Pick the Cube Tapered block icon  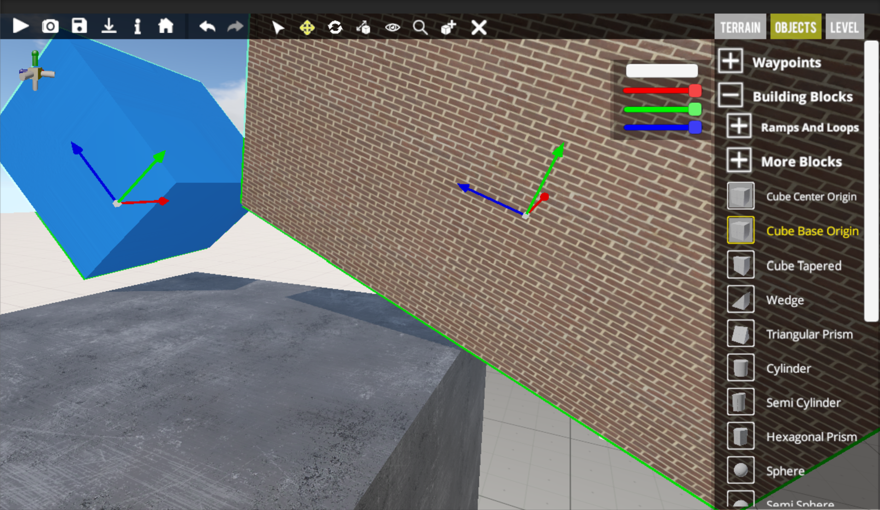741,265
